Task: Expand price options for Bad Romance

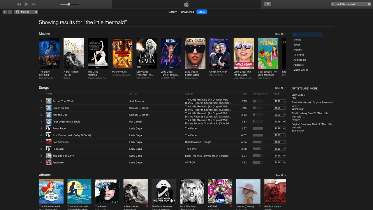Action: pyautogui.click(x=284, y=142)
